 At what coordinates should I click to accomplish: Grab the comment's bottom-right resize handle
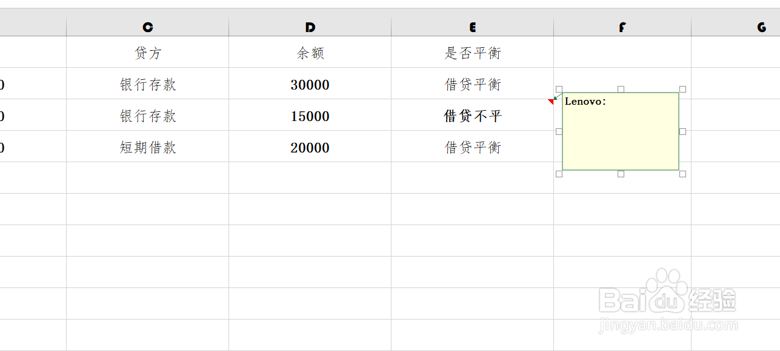point(682,174)
